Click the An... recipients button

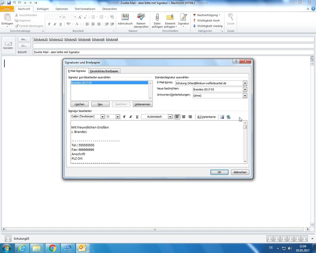[x=24, y=40]
